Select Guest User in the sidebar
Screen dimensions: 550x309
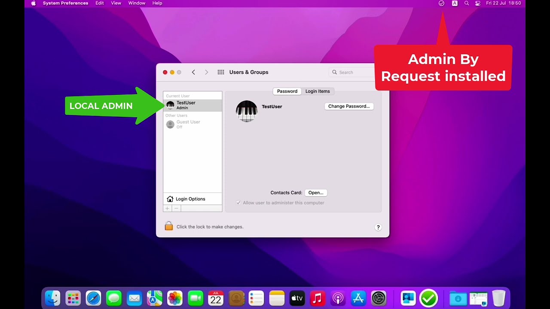coord(192,124)
